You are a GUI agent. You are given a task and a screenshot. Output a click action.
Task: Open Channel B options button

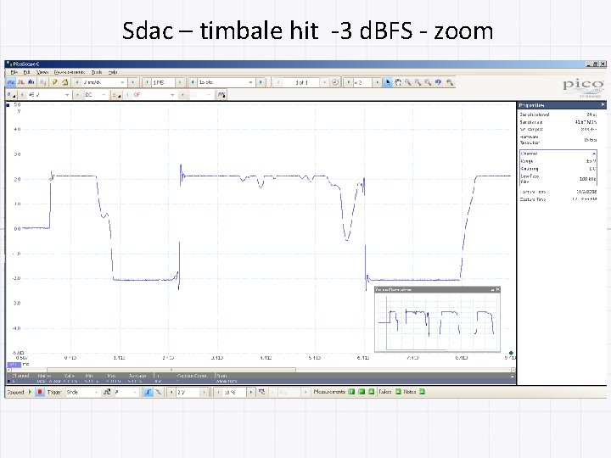click(116, 95)
